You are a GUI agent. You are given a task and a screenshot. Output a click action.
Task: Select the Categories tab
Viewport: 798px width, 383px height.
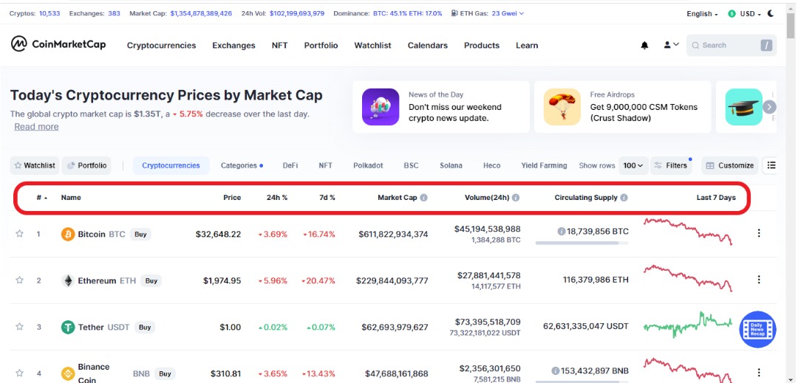(242, 165)
